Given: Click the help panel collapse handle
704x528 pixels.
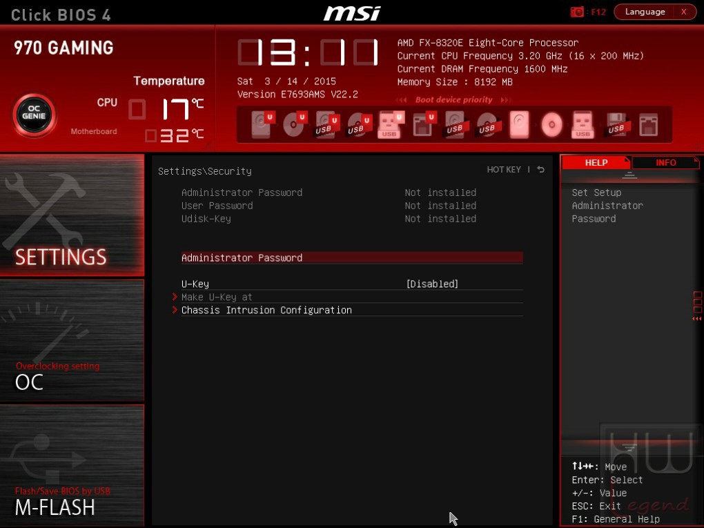Looking at the screenshot, I should [629, 175].
